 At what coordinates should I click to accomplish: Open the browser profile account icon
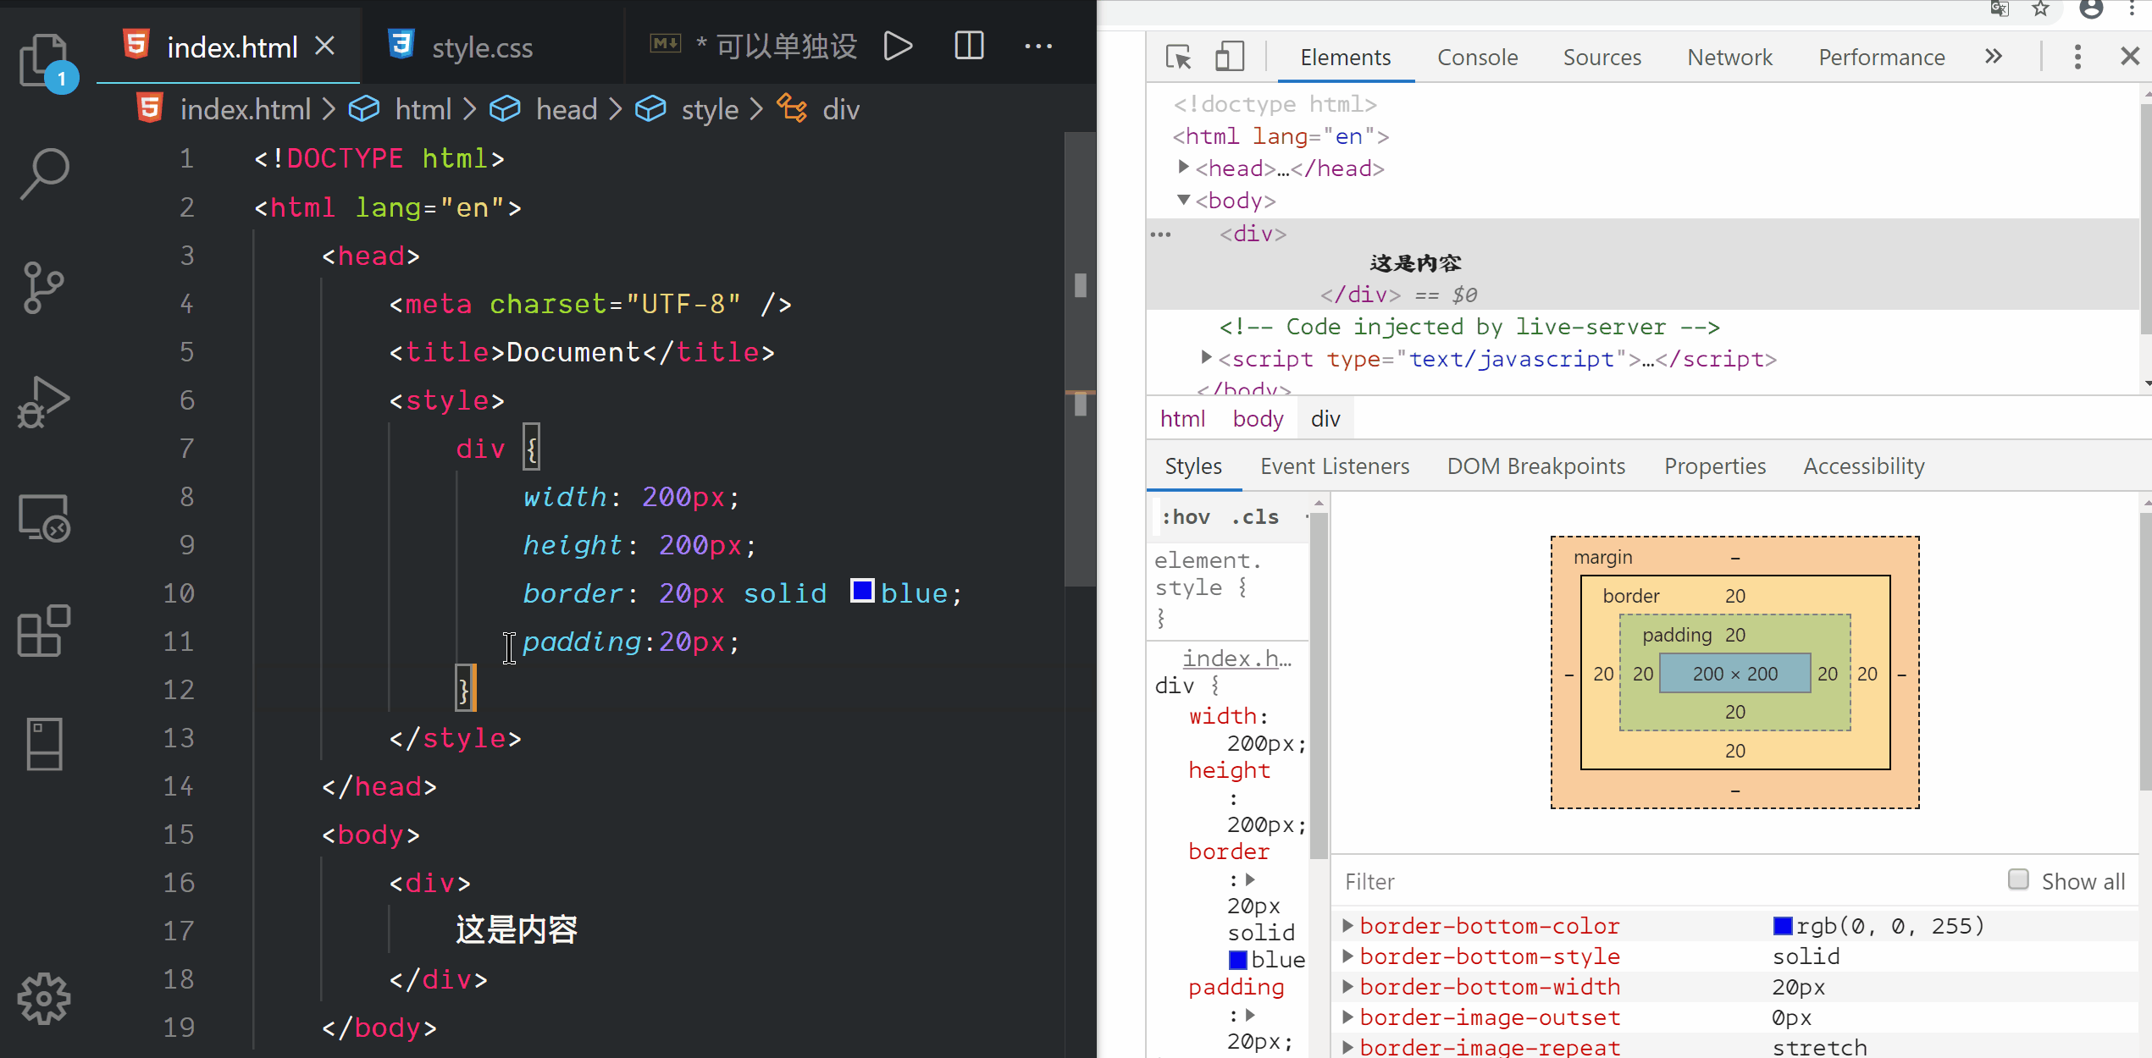coord(2091,9)
